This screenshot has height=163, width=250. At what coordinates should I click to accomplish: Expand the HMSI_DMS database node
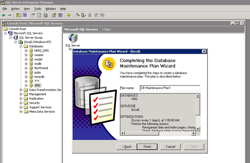coord(26,51)
